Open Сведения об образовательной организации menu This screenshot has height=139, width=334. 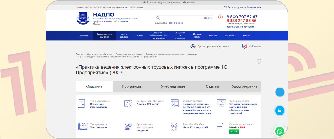click(x=159, y=36)
